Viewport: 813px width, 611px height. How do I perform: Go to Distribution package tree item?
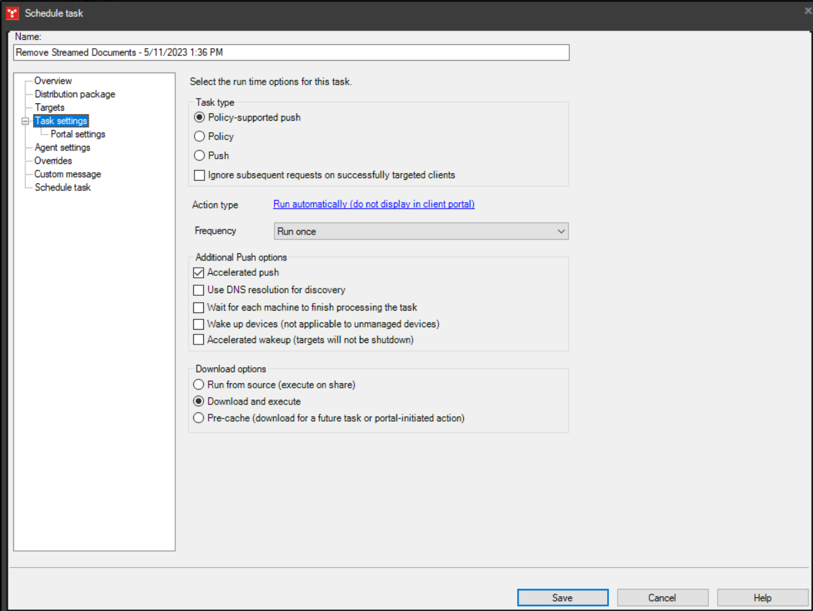tap(75, 94)
